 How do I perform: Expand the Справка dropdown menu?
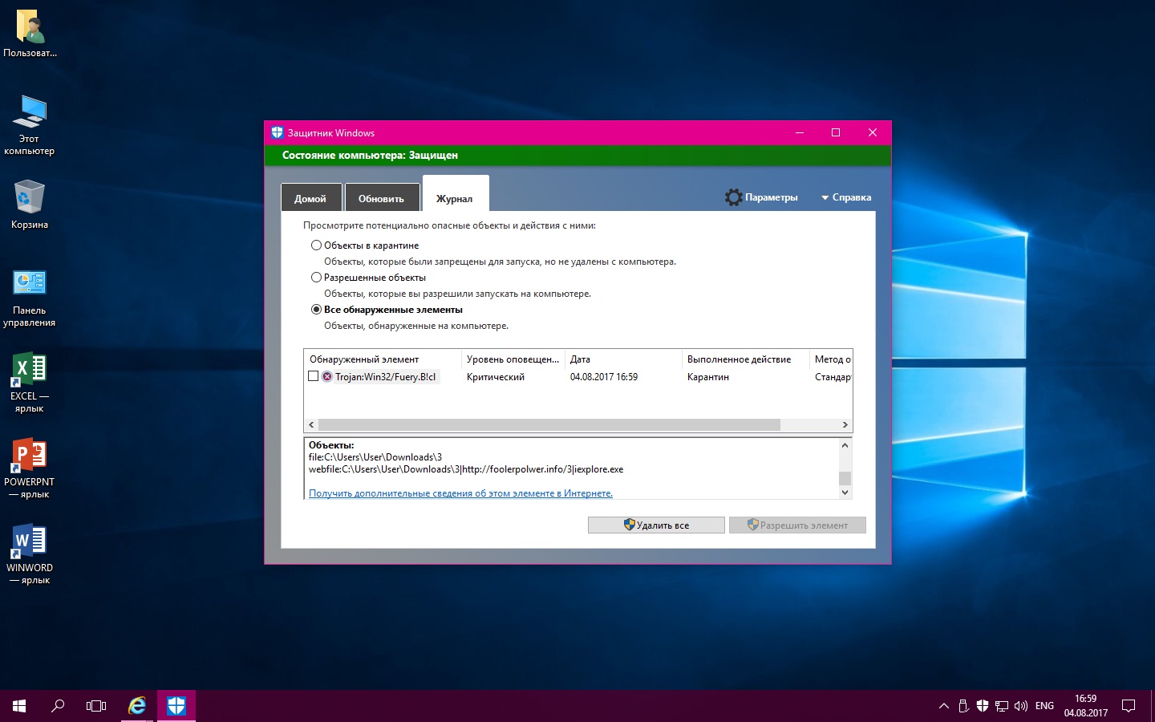pyautogui.click(x=846, y=197)
